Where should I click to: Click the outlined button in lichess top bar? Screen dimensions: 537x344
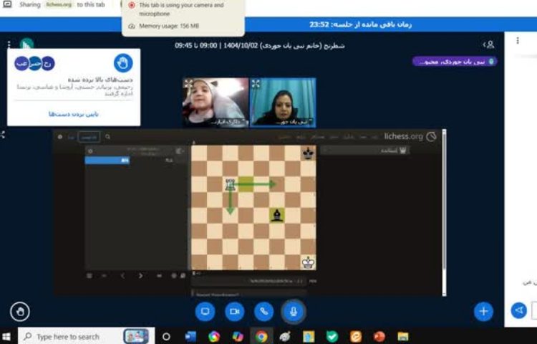89,137
